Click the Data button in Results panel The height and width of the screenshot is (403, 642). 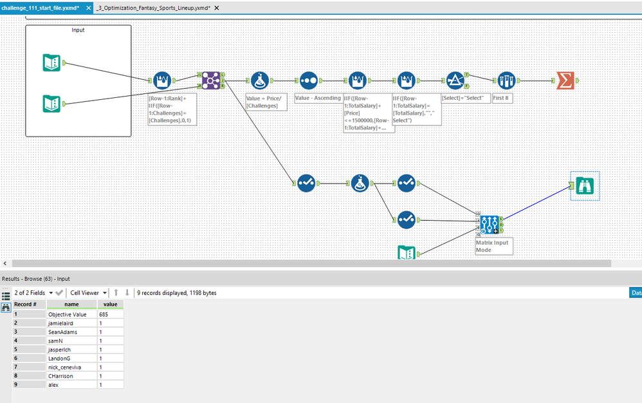(636, 292)
